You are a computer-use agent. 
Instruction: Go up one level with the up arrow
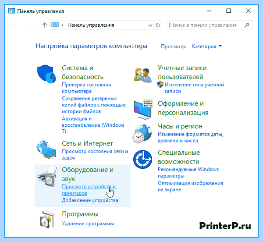[x=44, y=25]
